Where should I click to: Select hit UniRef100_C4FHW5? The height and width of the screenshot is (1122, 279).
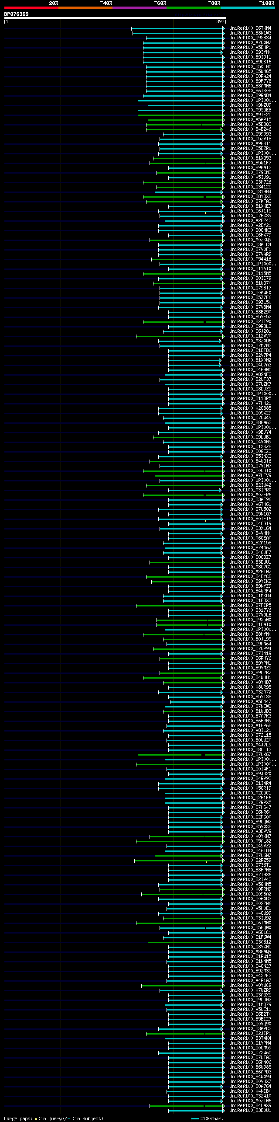click(250, 370)
